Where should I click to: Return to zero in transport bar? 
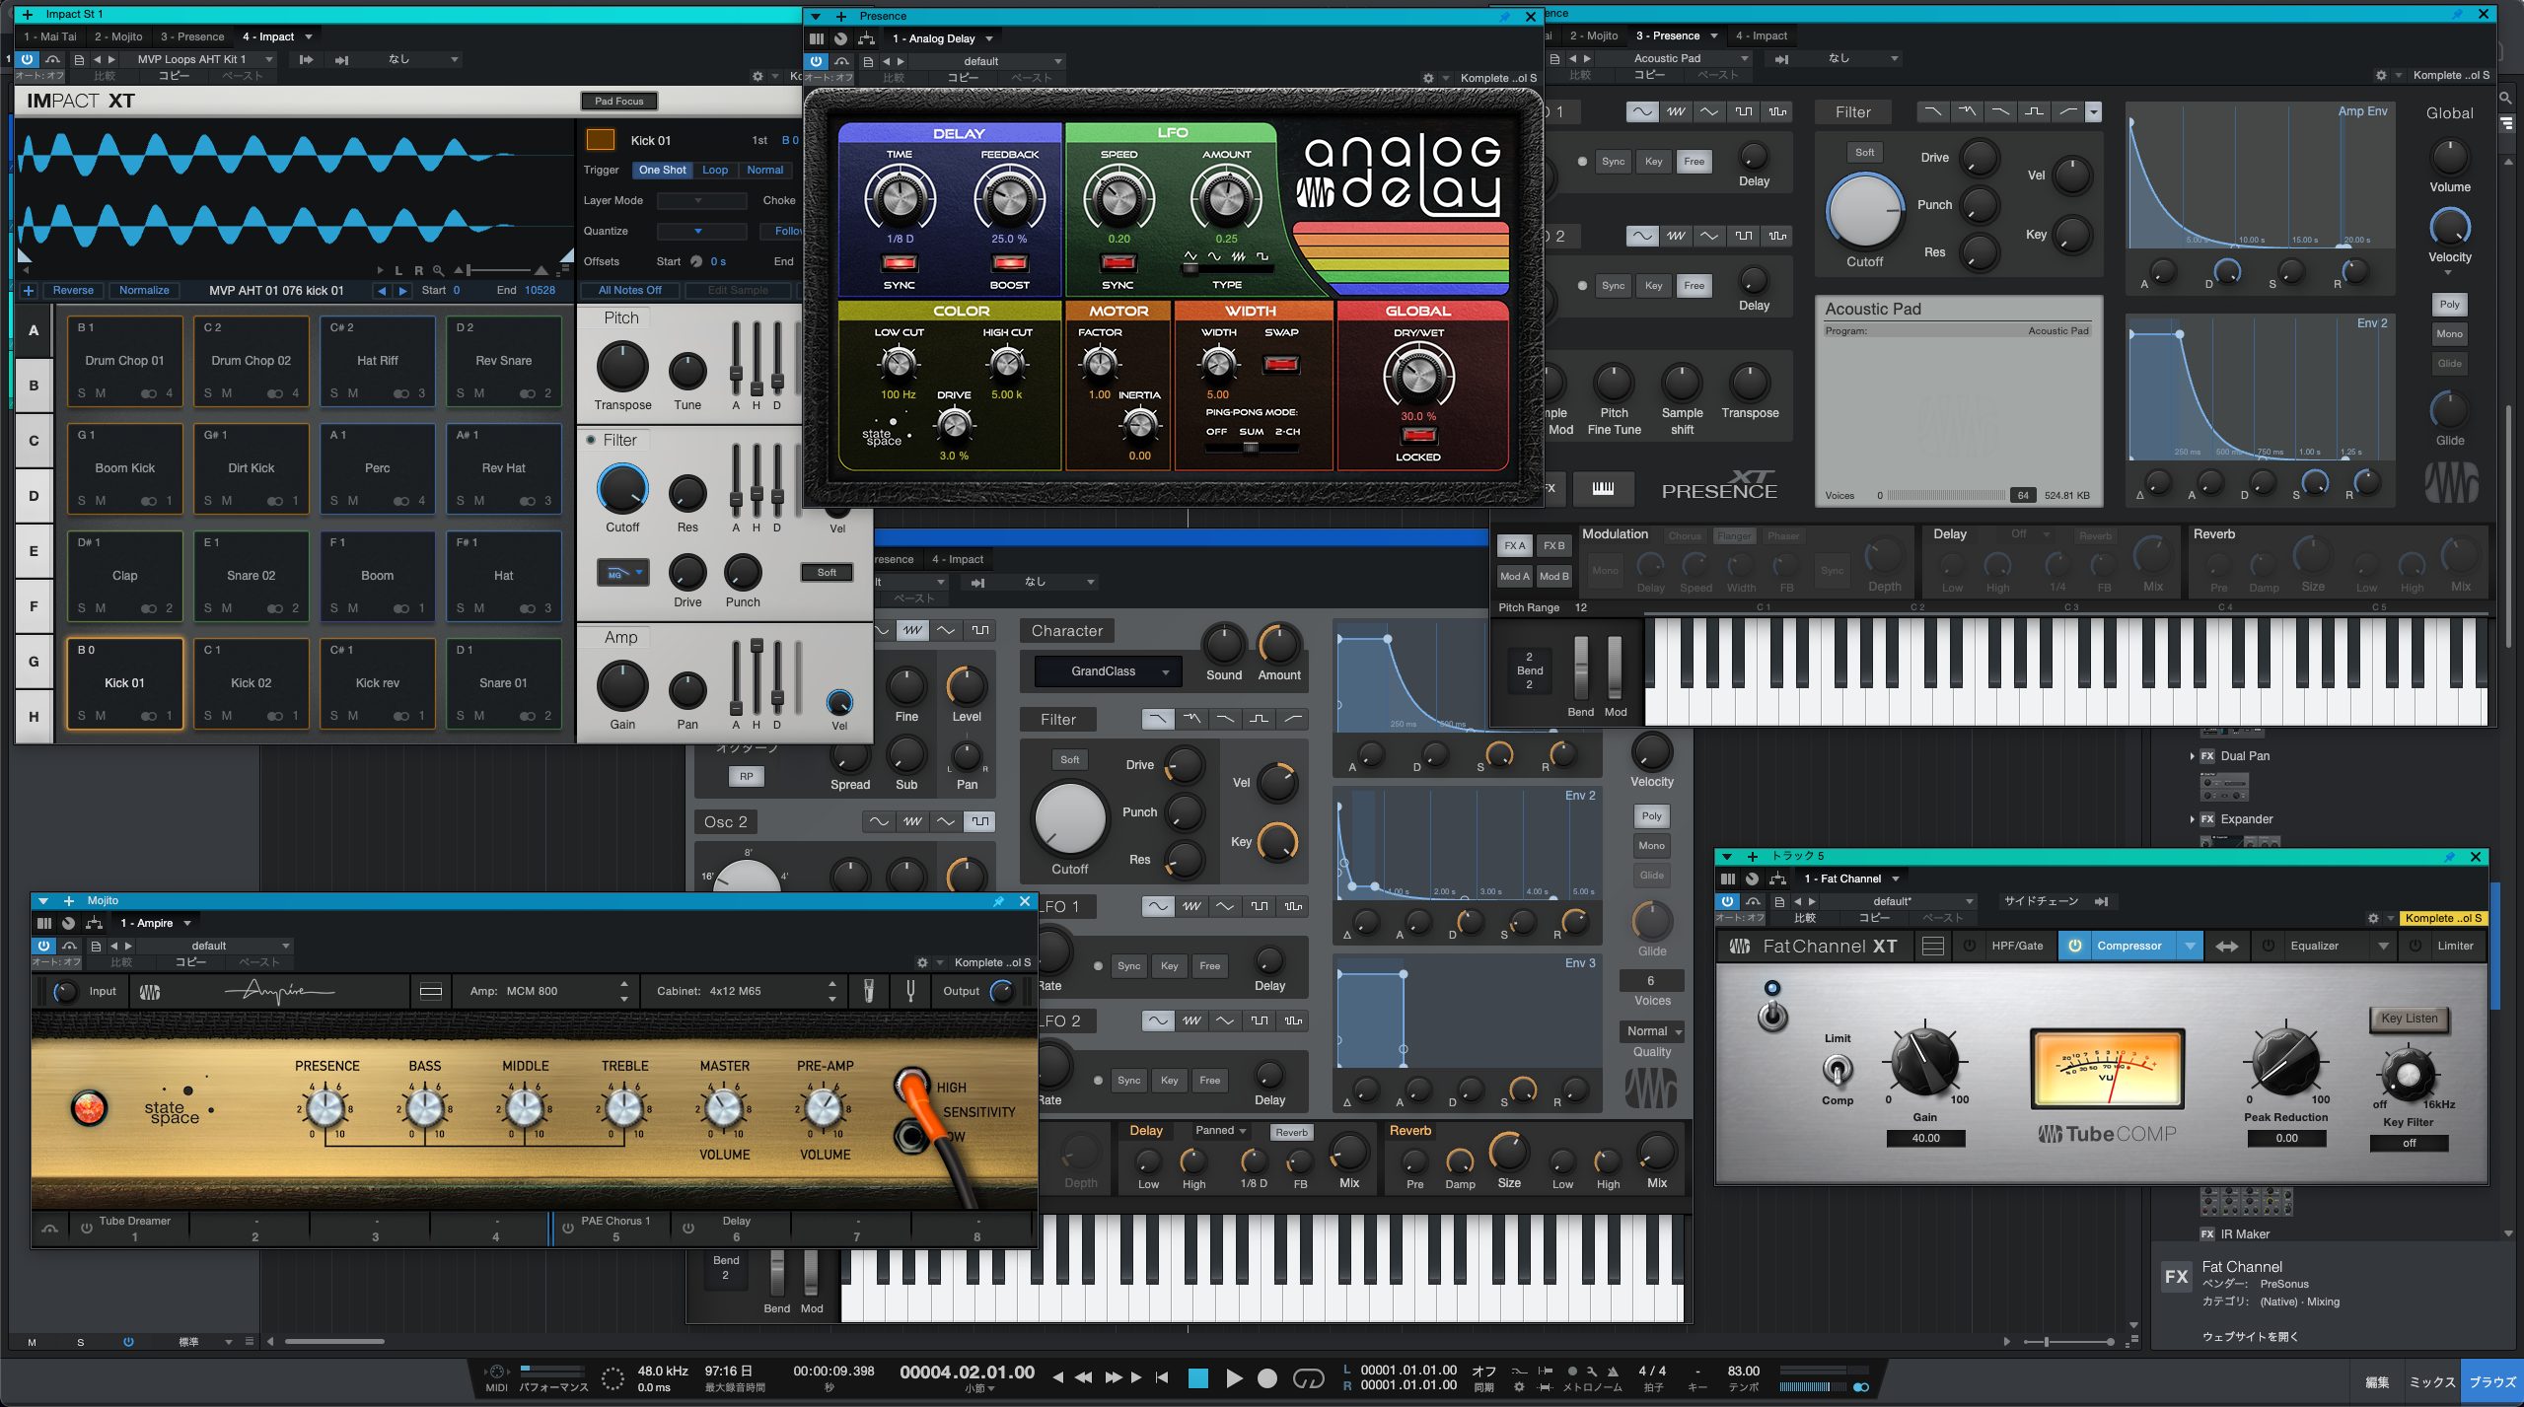(1162, 1377)
